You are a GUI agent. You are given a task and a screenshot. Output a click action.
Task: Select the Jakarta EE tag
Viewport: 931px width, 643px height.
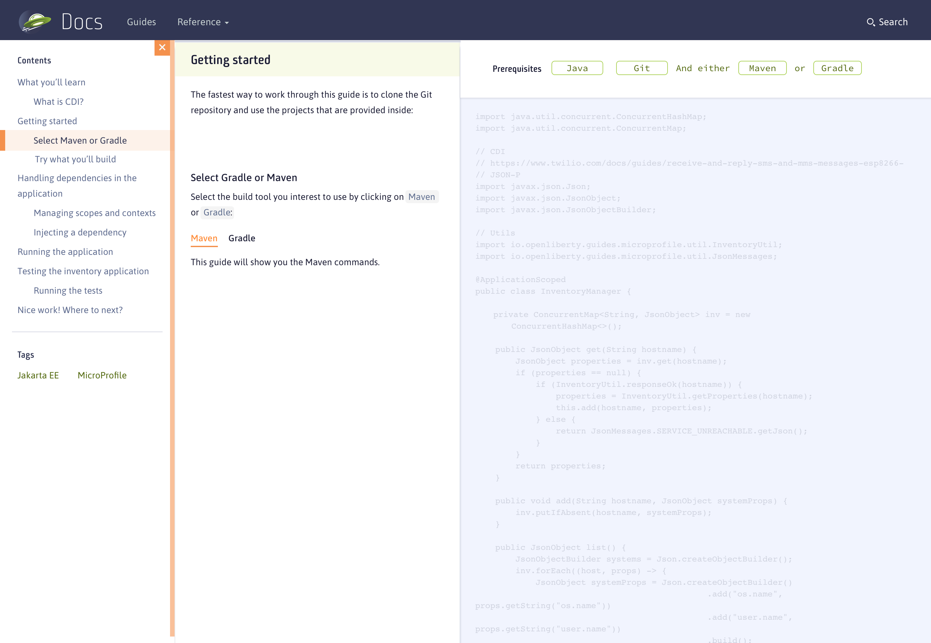(x=38, y=375)
